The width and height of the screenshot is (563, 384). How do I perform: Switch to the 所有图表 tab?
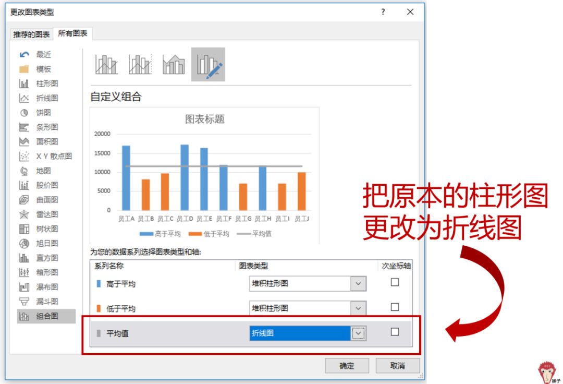(x=72, y=33)
